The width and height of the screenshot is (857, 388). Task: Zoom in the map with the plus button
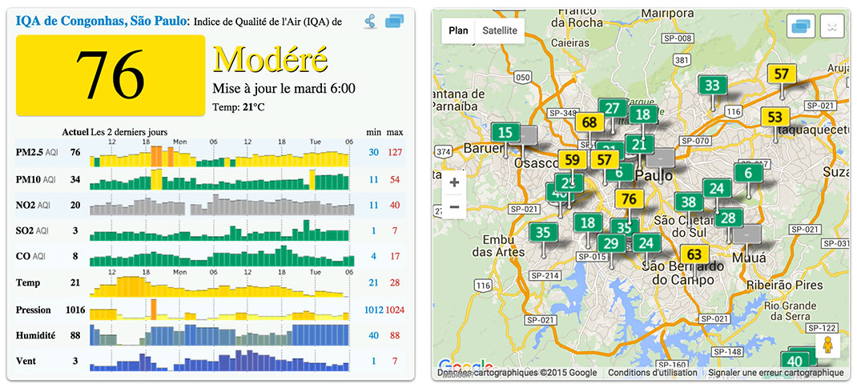[x=454, y=182]
